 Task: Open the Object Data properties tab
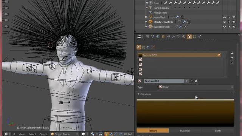click(x=178, y=37)
